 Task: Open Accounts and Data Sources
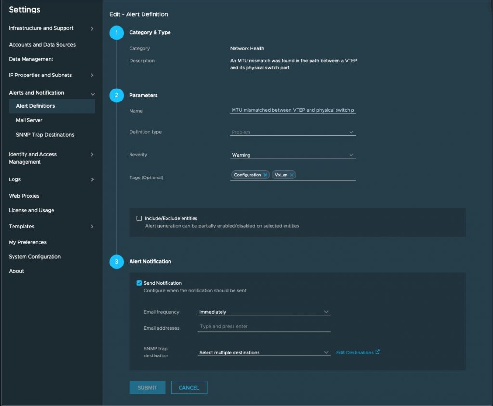(42, 45)
